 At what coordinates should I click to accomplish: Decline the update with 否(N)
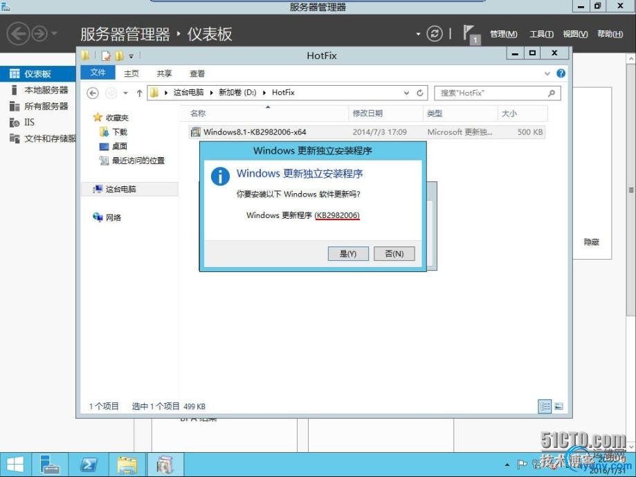pos(394,253)
